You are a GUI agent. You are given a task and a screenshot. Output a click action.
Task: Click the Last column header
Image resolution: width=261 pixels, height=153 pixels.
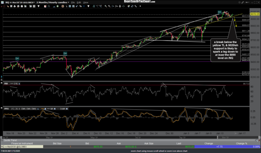[179, 144]
